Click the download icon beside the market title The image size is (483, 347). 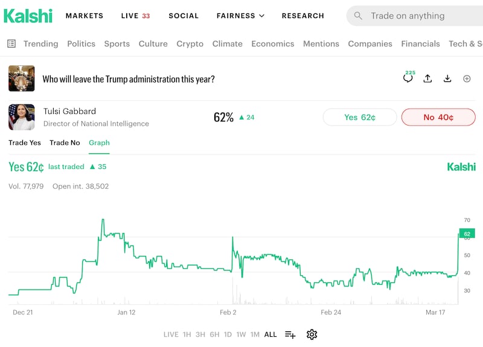[x=447, y=78]
